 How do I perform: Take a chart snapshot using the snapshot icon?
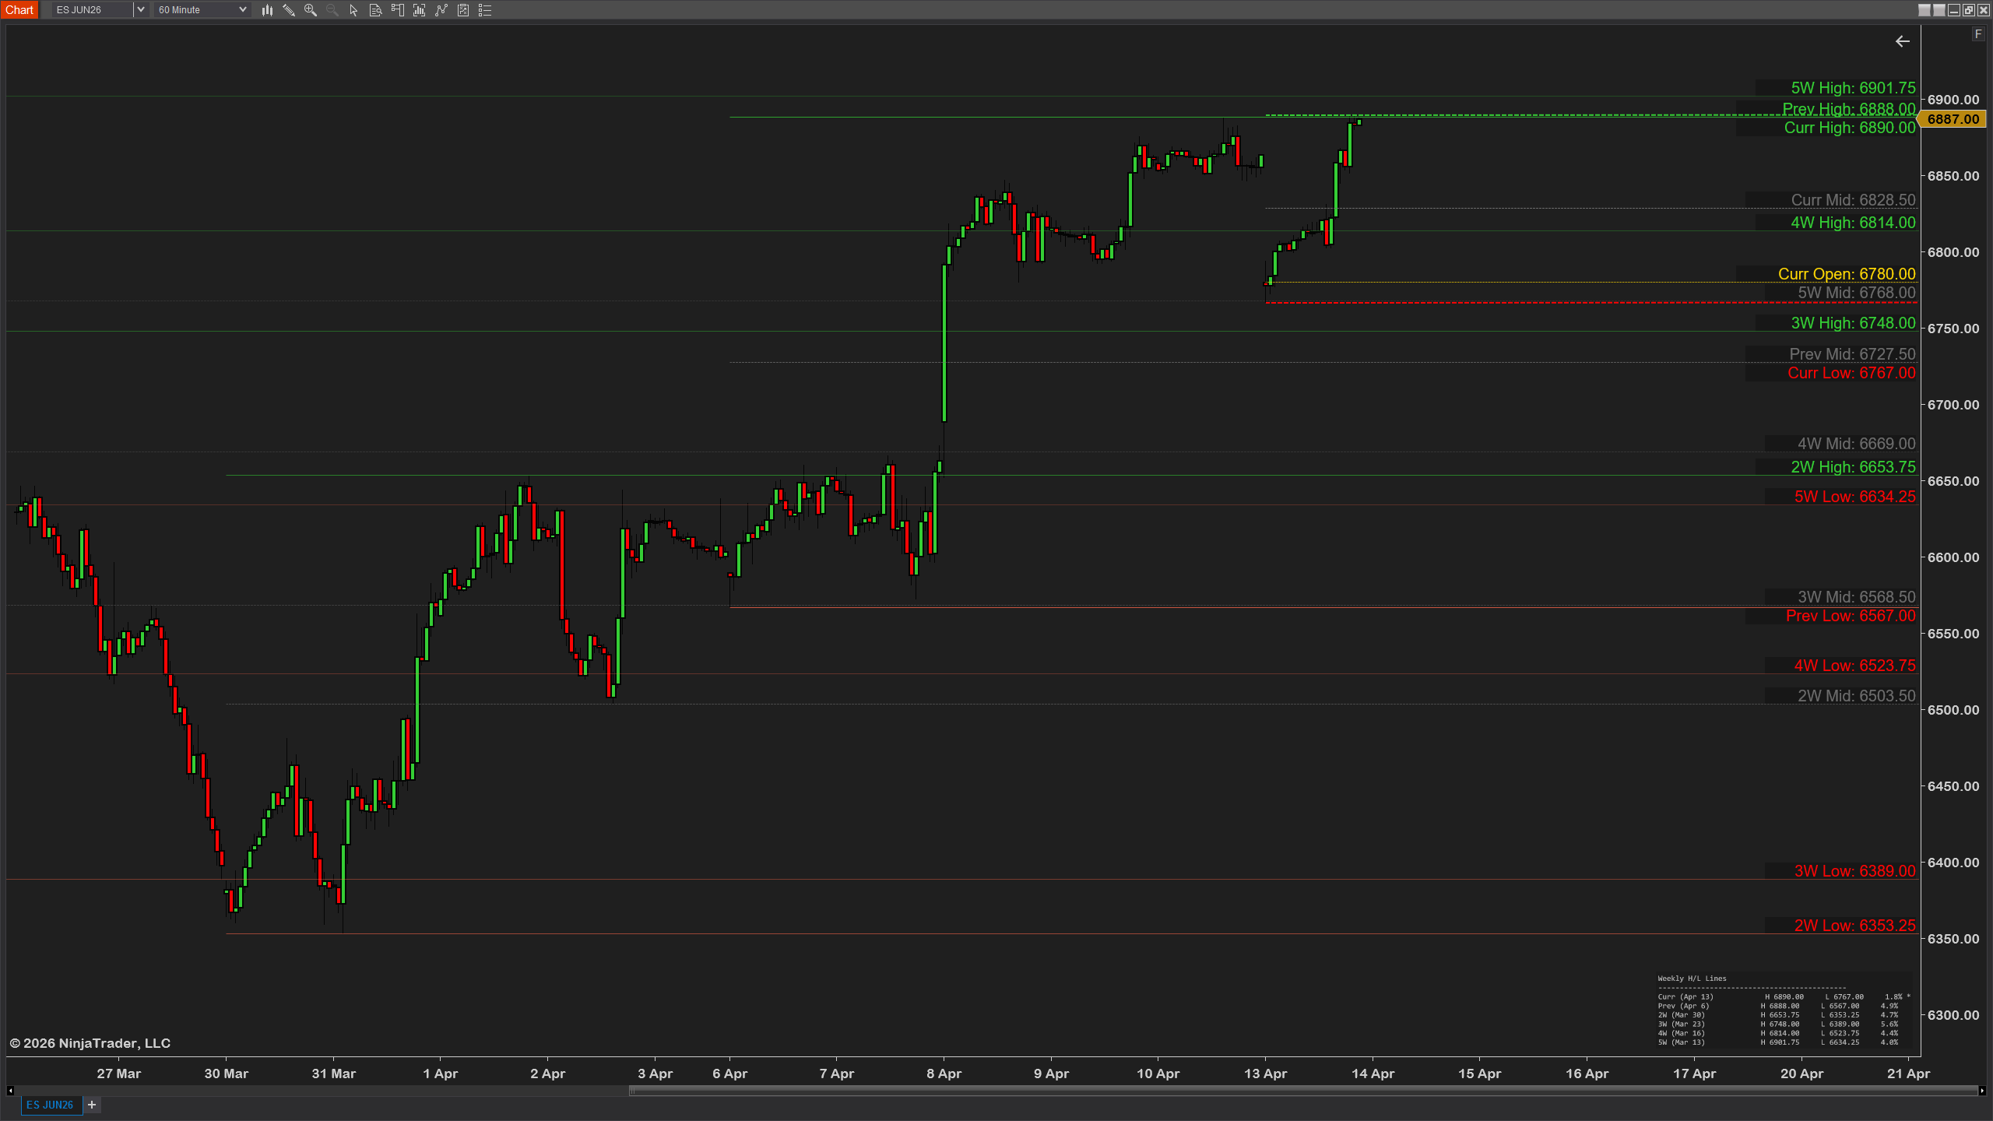point(464,10)
